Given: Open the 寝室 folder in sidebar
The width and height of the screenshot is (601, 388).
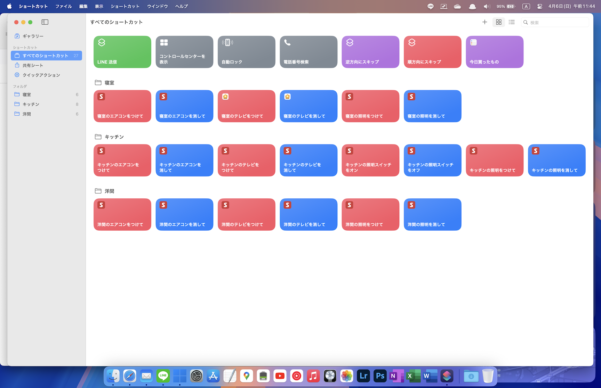Looking at the screenshot, I should click(x=27, y=94).
